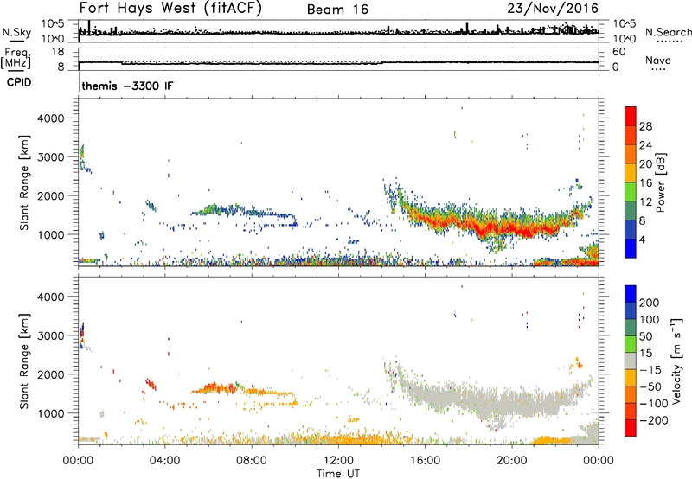
Task: Click the "Velocity [m s⁻¹]" colorbar label
Action: point(676,361)
